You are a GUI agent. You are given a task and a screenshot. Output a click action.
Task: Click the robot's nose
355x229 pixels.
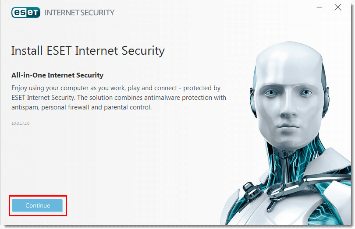[x=287, y=108]
